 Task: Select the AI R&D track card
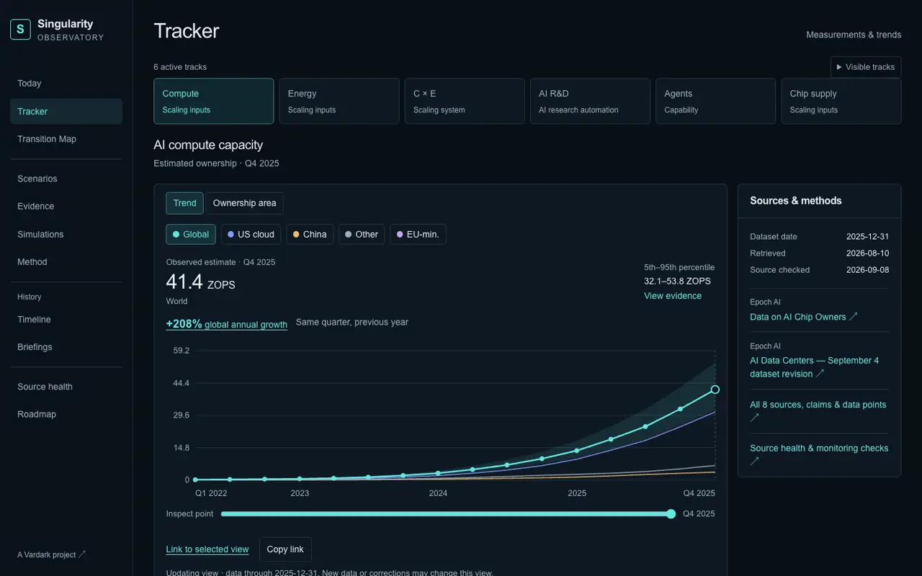[590, 102]
